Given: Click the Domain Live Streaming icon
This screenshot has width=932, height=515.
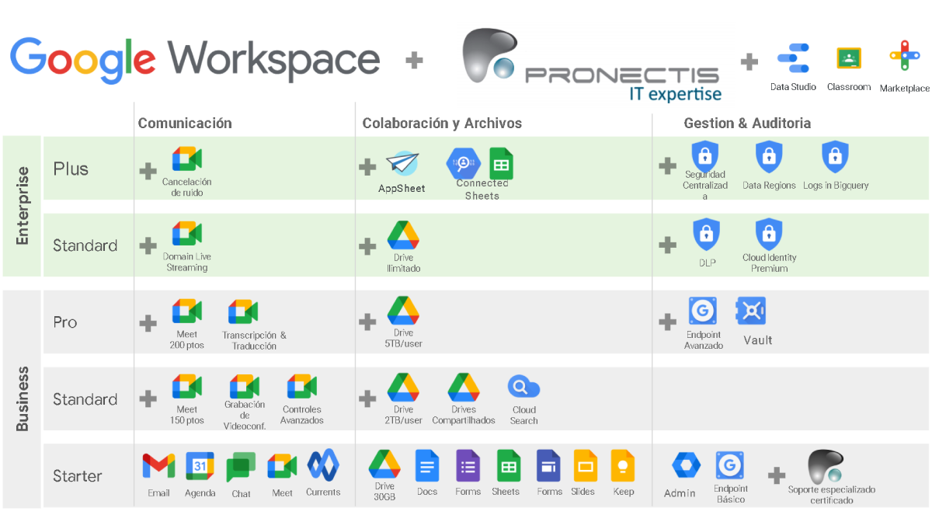Looking at the screenshot, I should click(187, 235).
